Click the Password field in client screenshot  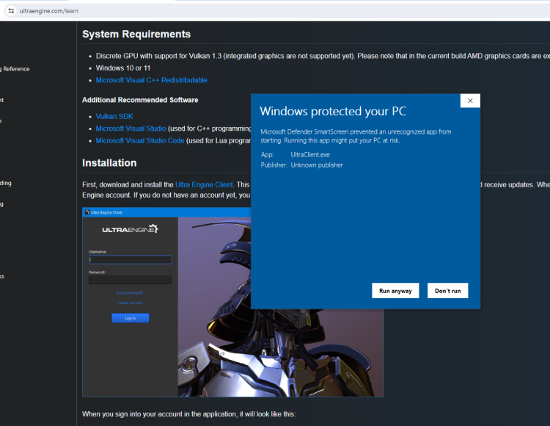(130, 280)
